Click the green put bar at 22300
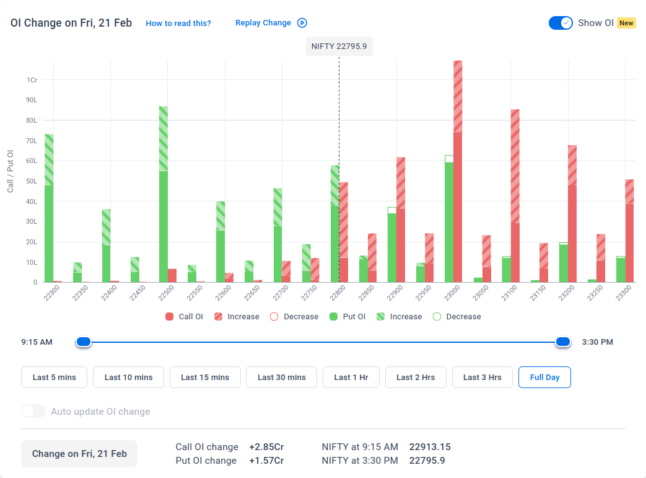Viewport: 646px width, 478px height. pyautogui.click(x=49, y=208)
